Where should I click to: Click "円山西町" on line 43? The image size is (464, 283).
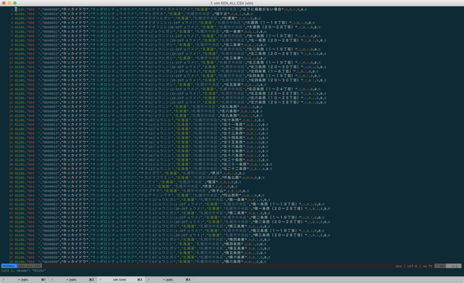(x=231, y=195)
